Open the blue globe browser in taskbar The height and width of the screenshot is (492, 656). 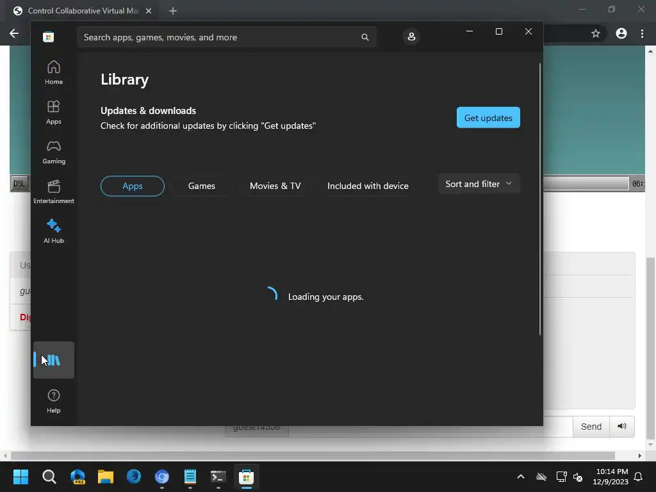134,477
